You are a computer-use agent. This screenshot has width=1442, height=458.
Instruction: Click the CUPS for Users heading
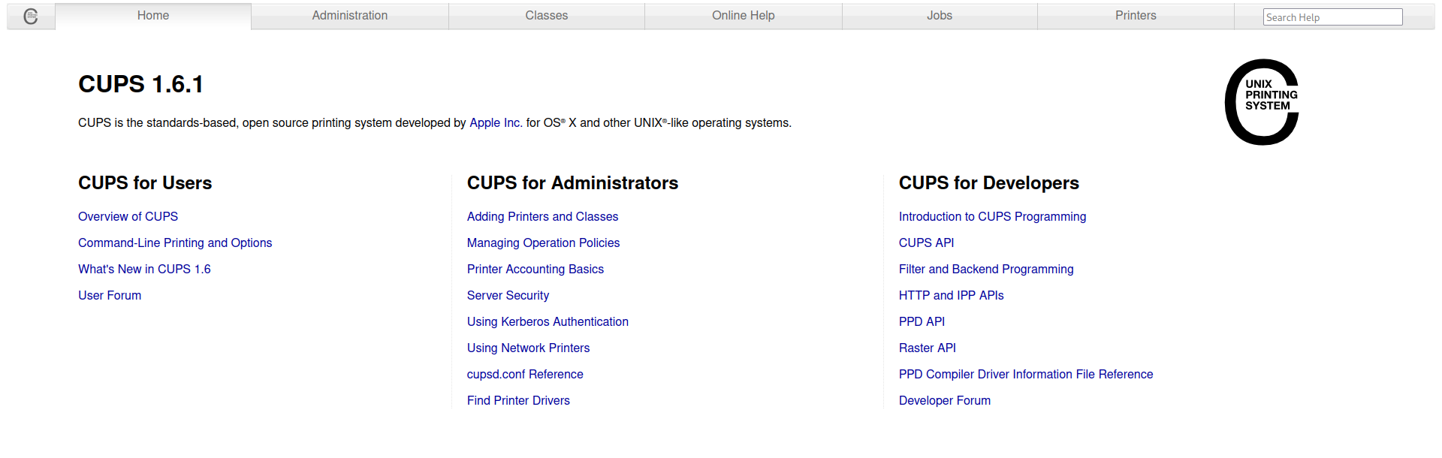pos(145,183)
